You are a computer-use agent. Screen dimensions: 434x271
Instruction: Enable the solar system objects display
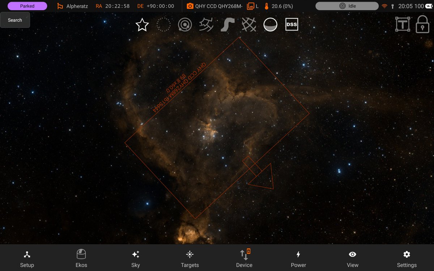point(185,25)
